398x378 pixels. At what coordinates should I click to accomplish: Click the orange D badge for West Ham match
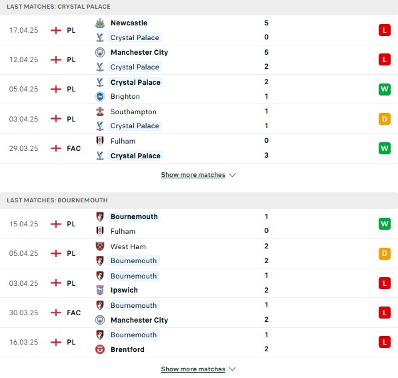pos(384,253)
